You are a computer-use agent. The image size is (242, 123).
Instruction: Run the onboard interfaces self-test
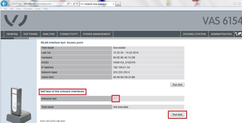177,115
